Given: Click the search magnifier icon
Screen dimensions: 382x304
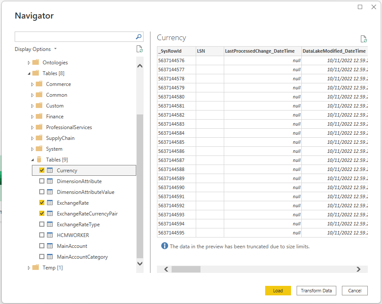Looking at the screenshot, I should (x=138, y=36).
